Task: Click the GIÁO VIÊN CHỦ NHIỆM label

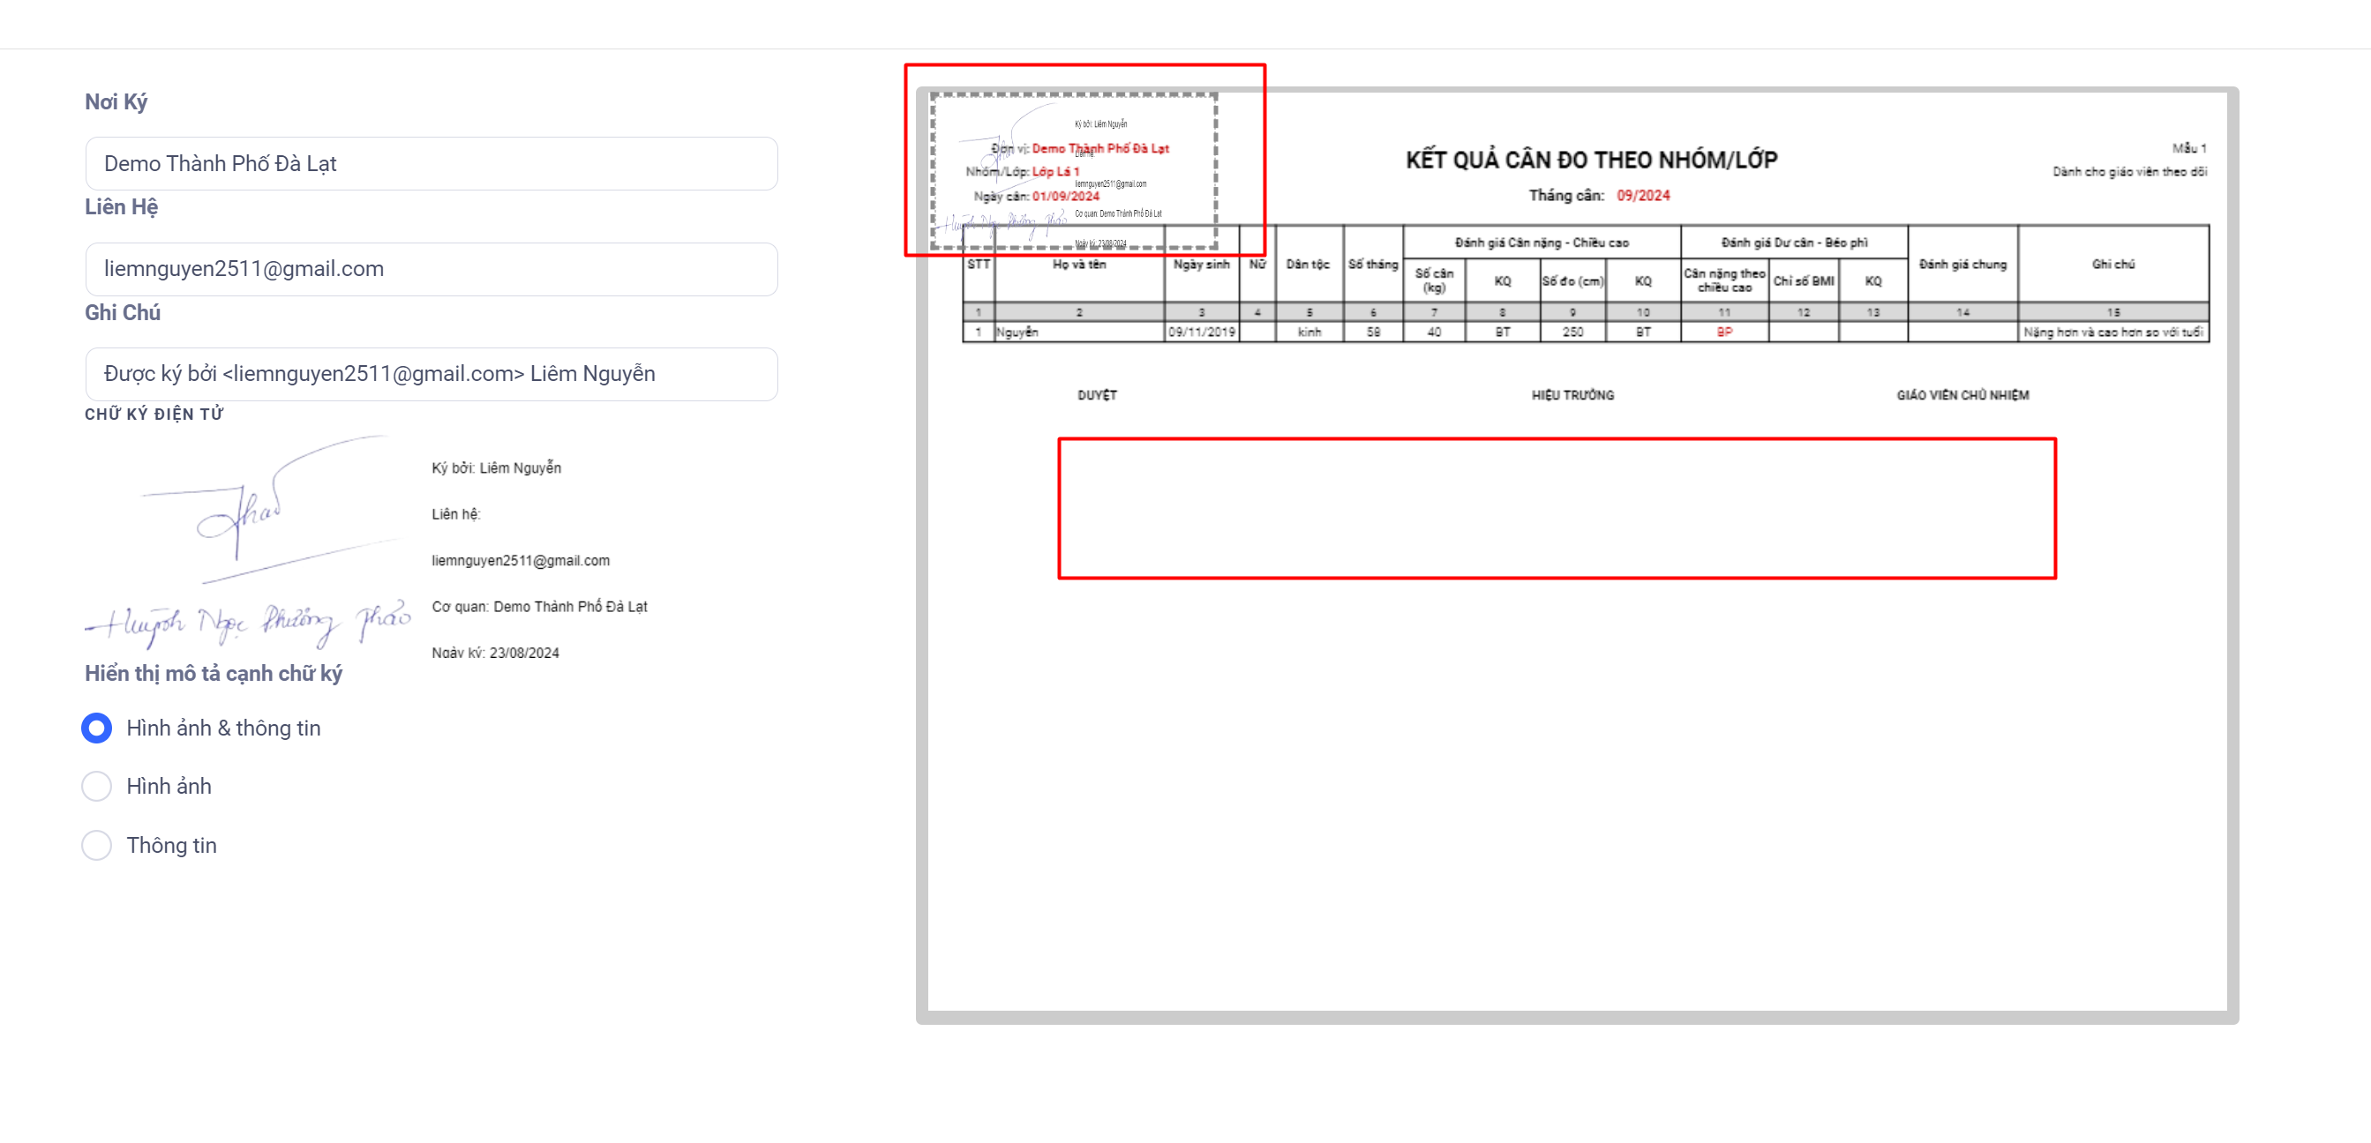Action: point(1962,395)
